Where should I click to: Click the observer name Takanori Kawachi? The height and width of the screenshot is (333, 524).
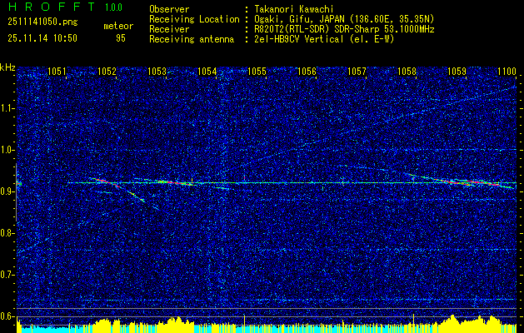pyautogui.click(x=294, y=10)
